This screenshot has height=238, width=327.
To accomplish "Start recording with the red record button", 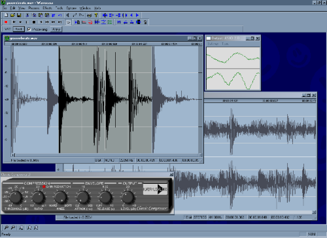I will point(6,22).
